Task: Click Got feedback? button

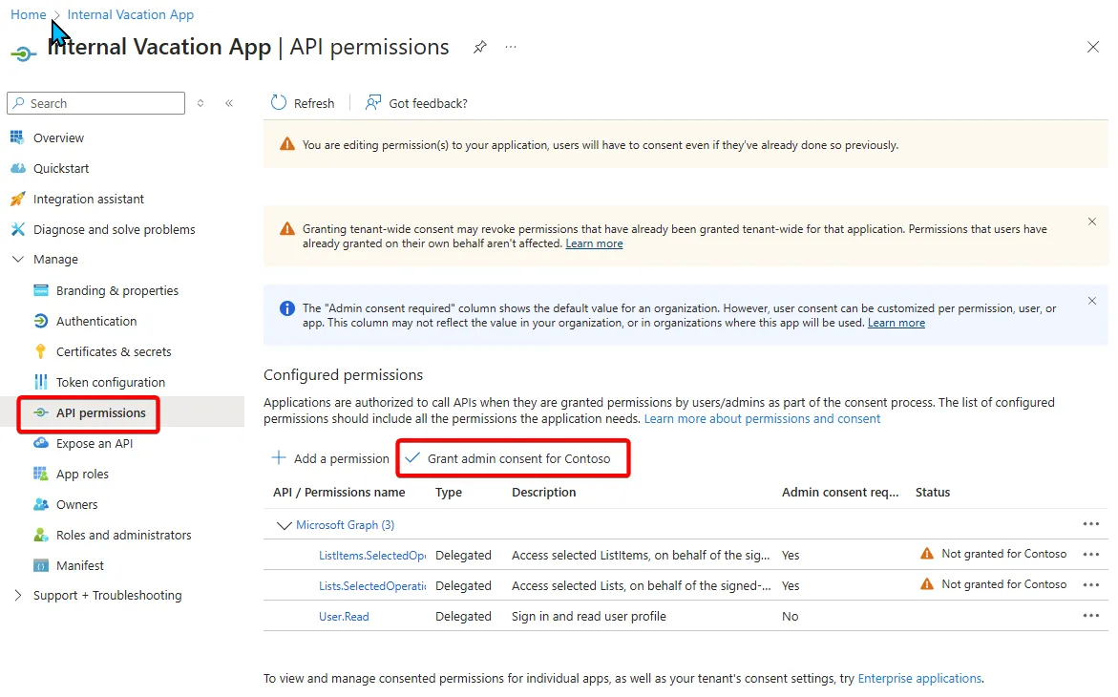Action: coord(416,103)
